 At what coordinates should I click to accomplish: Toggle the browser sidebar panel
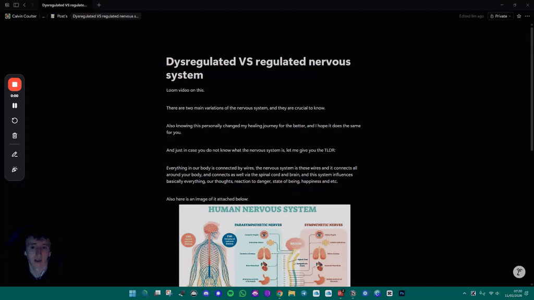(16, 4)
